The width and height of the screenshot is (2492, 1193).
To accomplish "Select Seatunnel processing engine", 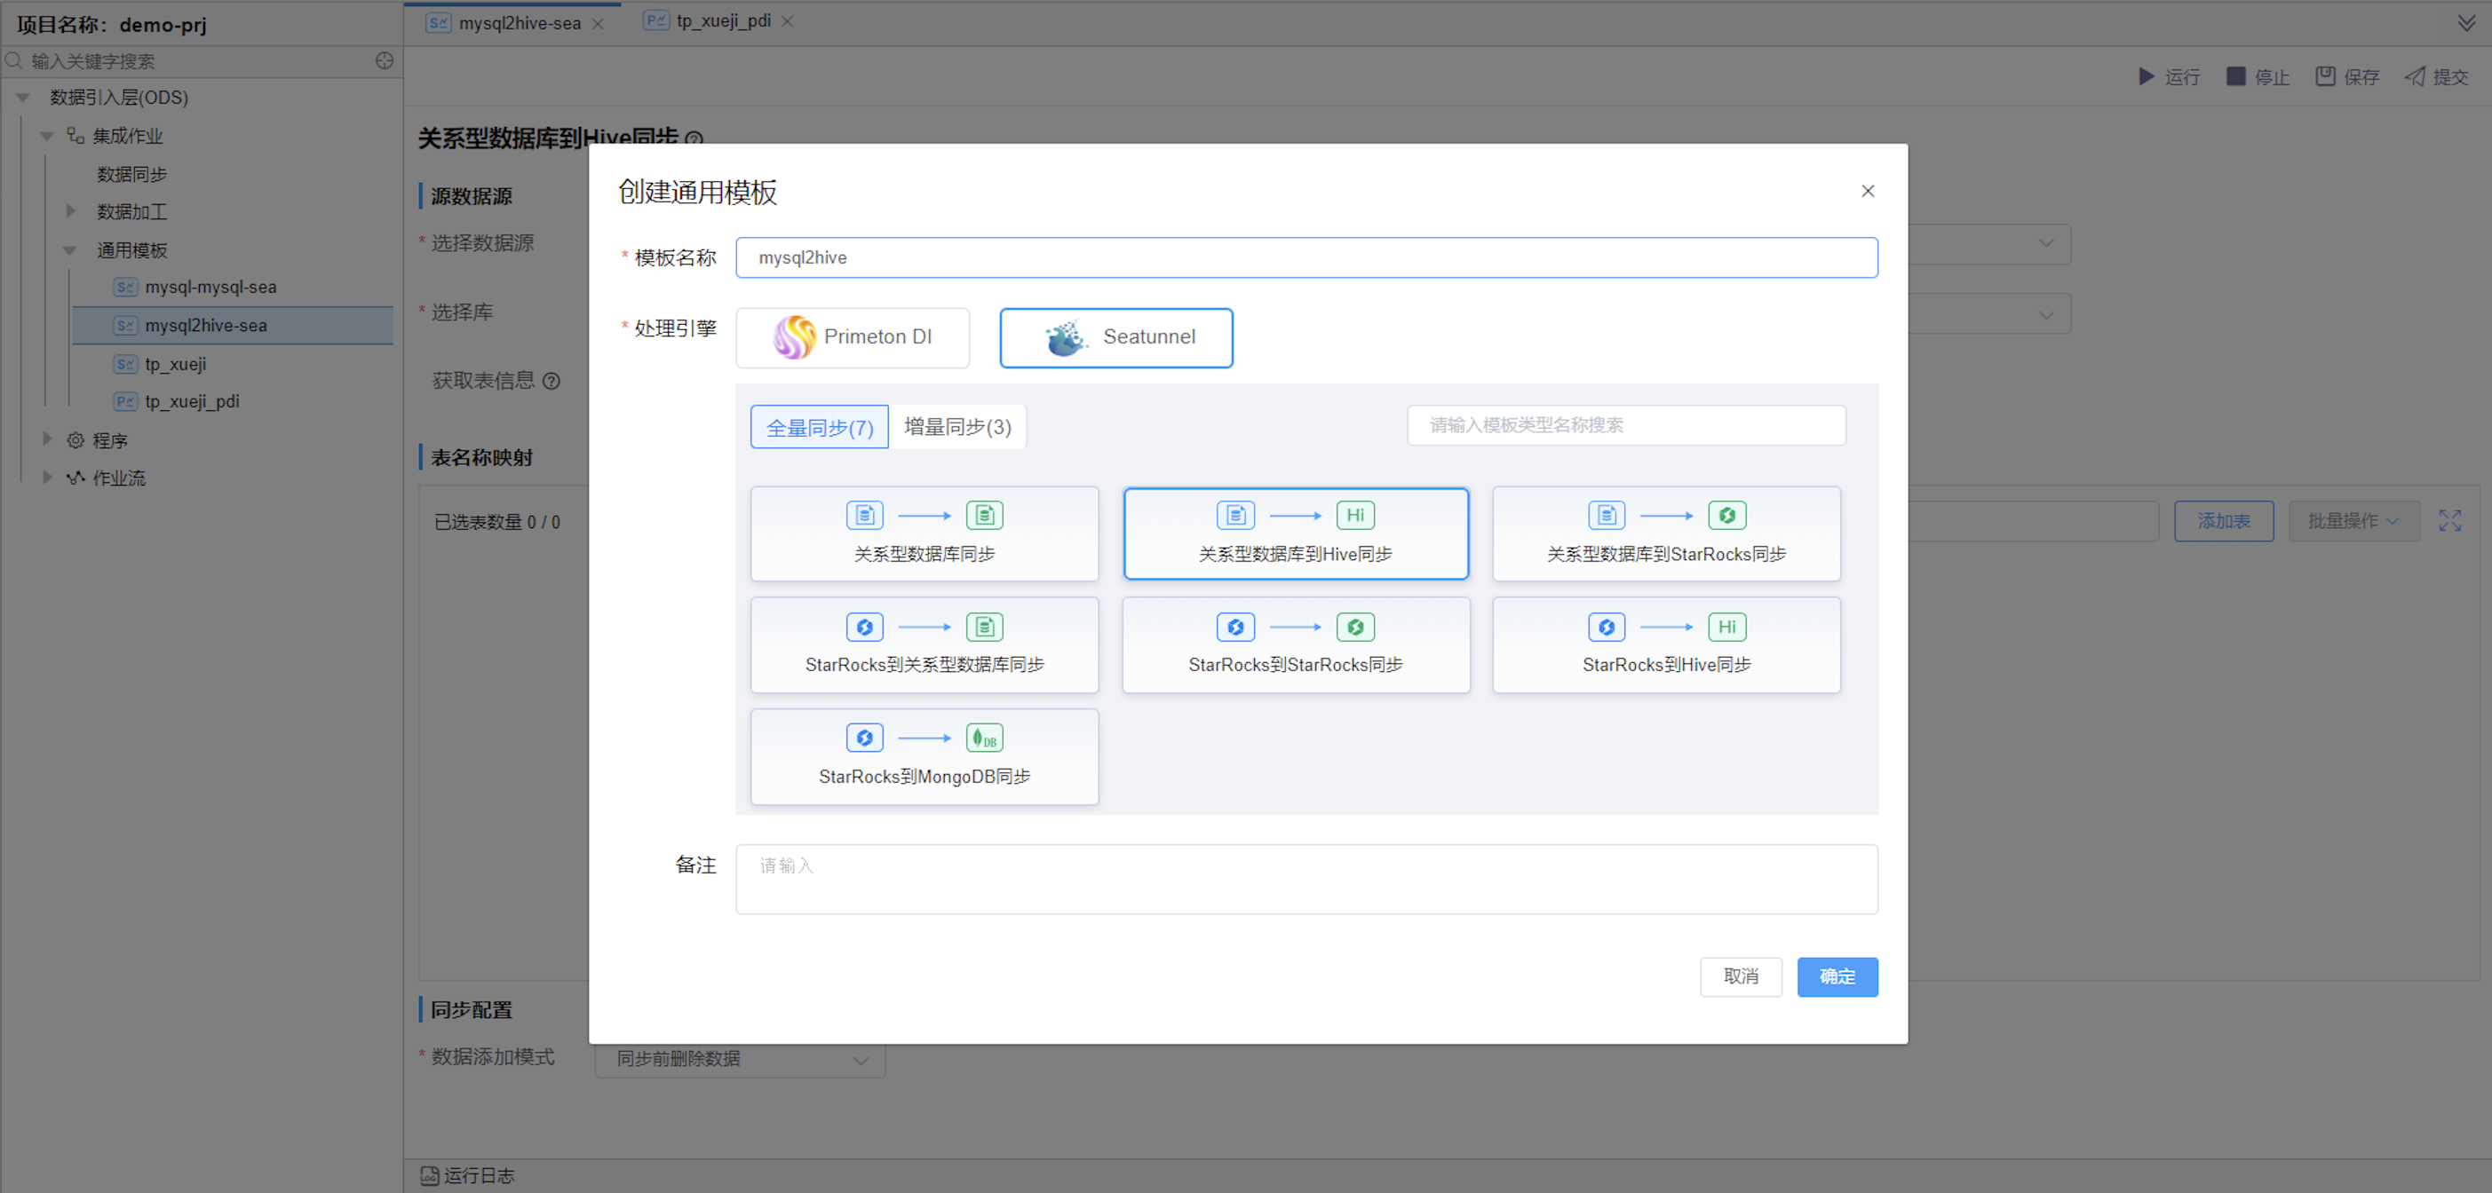I will [1115, 337].
